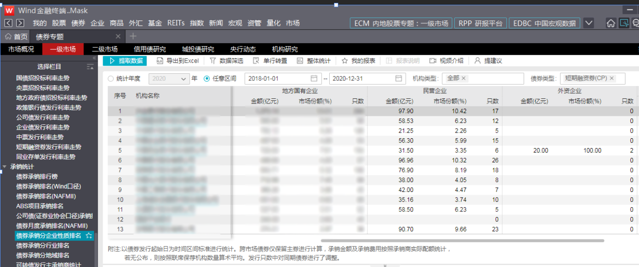Remove the 短期融资券(CP) tag
Screen dimensions: 639x267
click(612, 78)
